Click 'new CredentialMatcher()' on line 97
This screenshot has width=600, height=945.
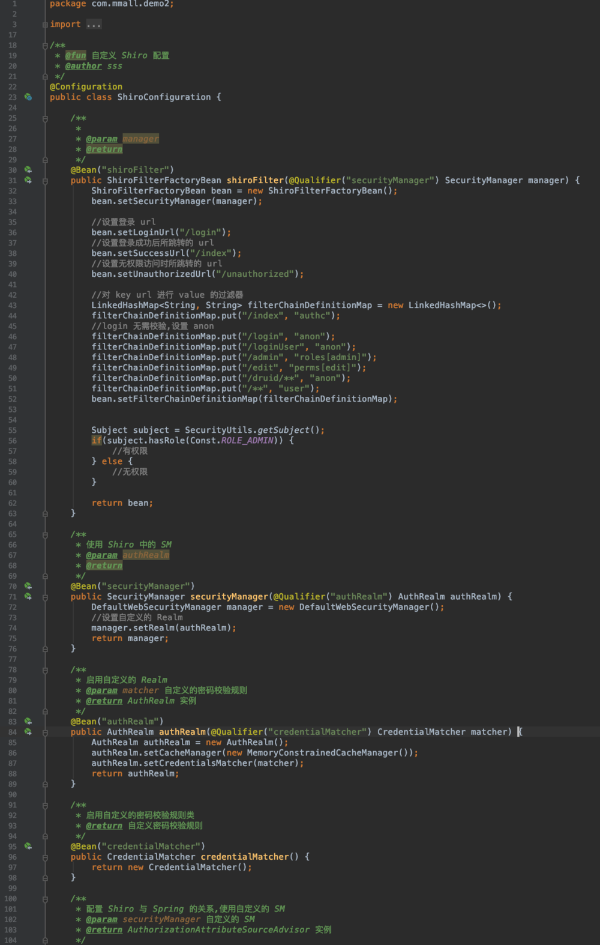[187, 868]
